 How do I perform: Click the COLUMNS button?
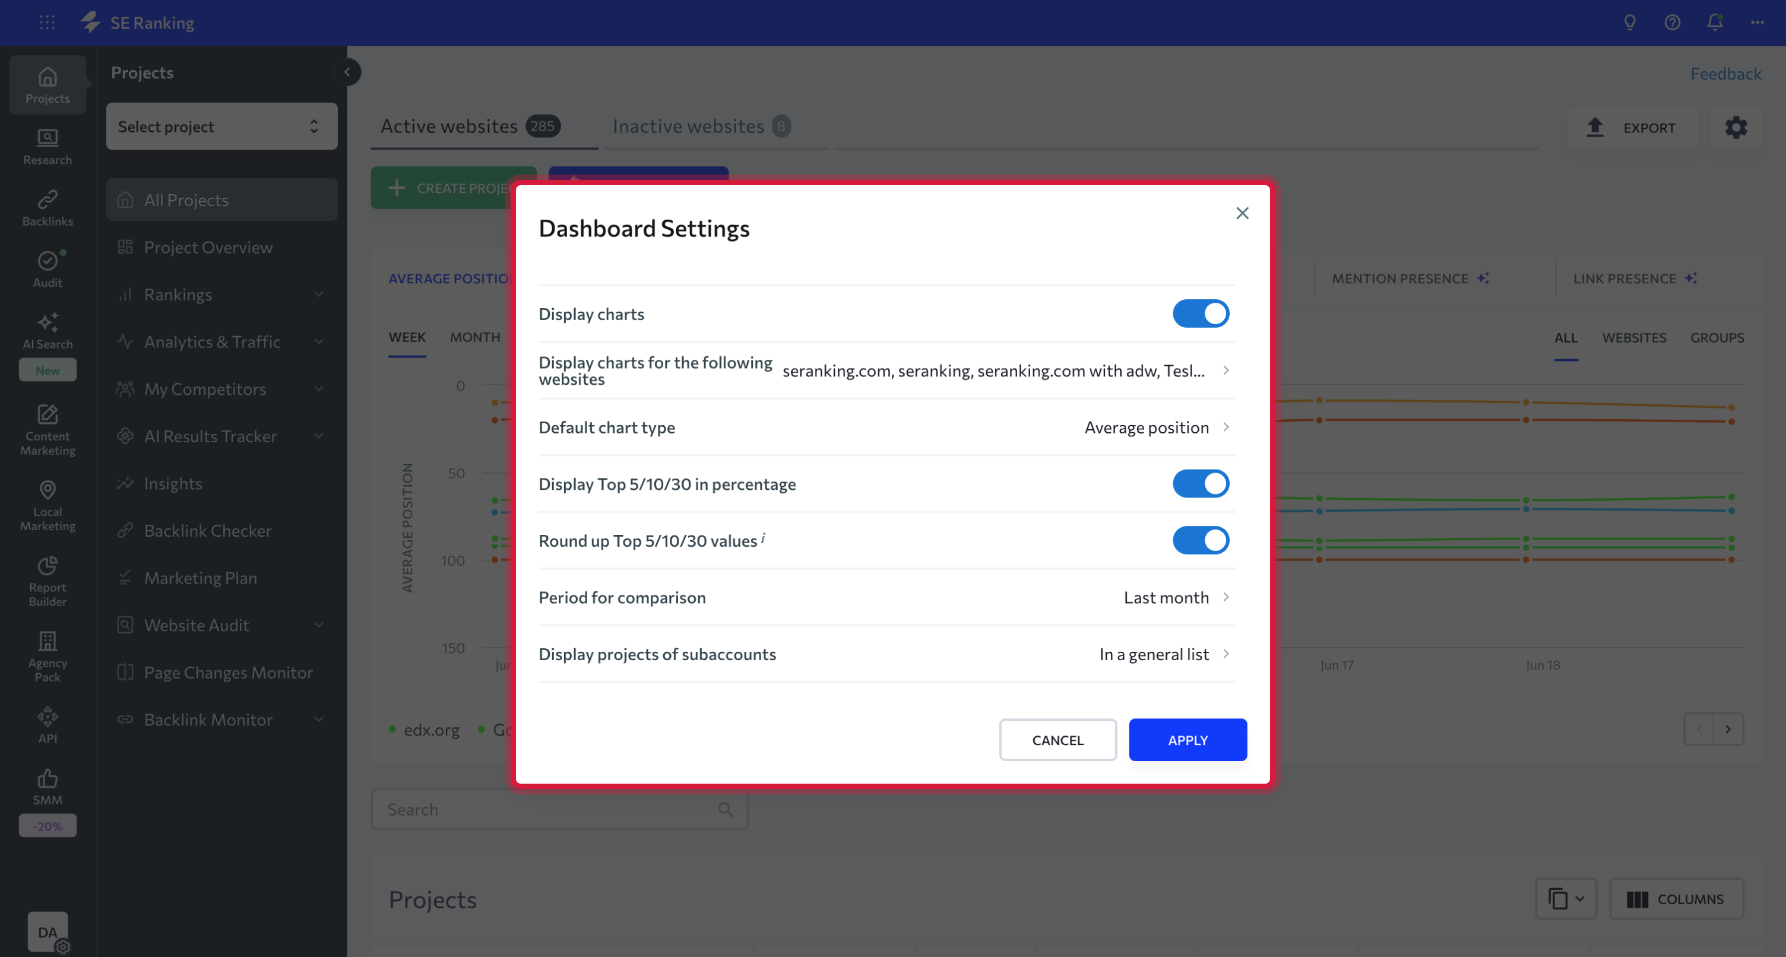(1676, 899)
